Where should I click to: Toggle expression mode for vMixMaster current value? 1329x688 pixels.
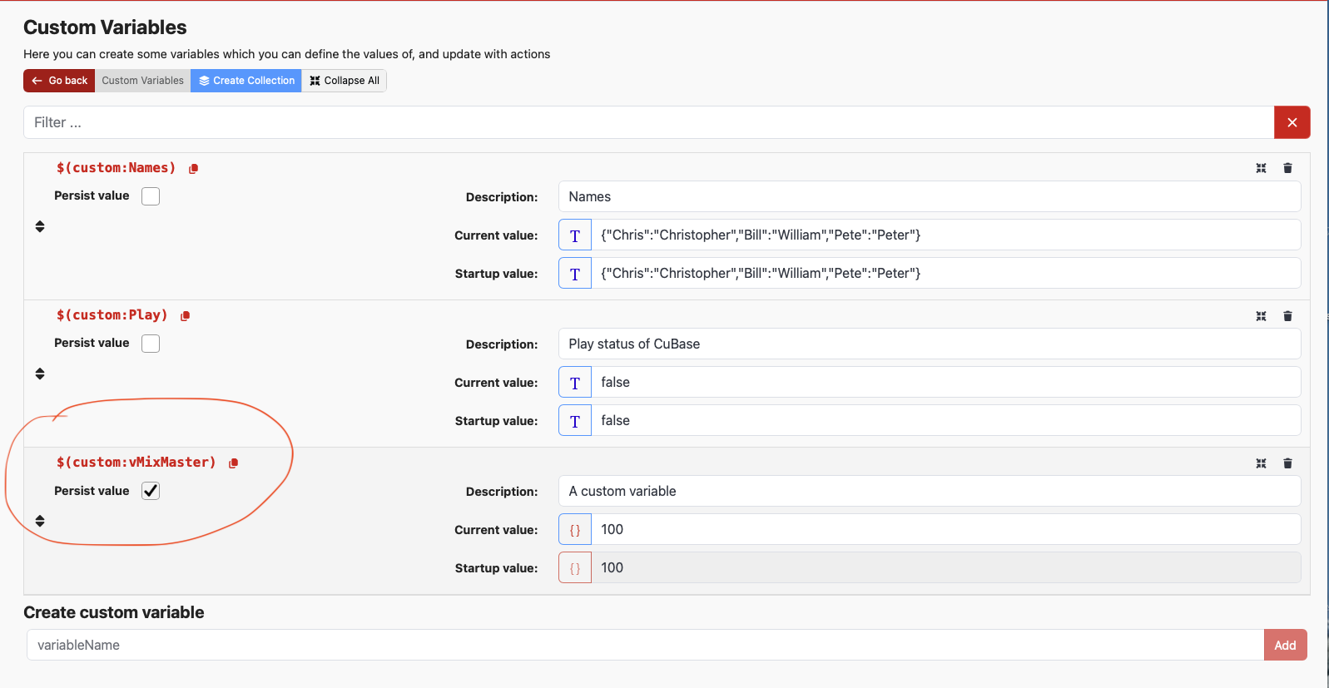tap(575, 530)
